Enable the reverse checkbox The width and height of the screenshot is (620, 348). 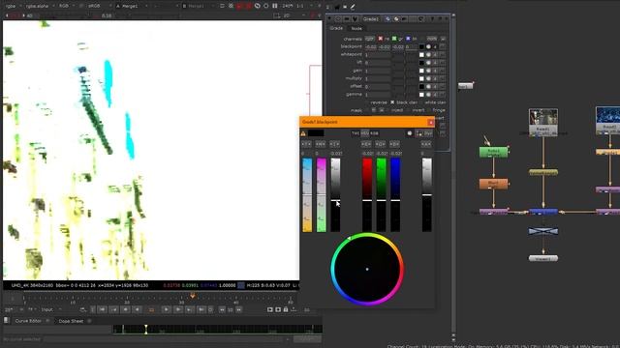(366, 102)
